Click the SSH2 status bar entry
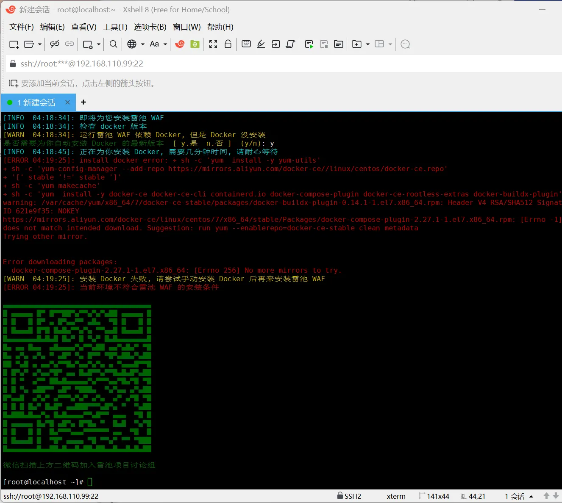The height and width of the screenshot is (503, 562). pyautogui.click(x=349, y=496)
